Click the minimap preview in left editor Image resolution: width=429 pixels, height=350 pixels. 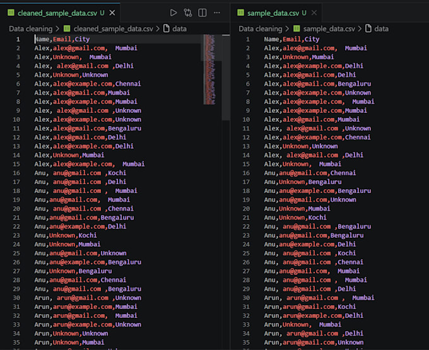coord(209,69)
